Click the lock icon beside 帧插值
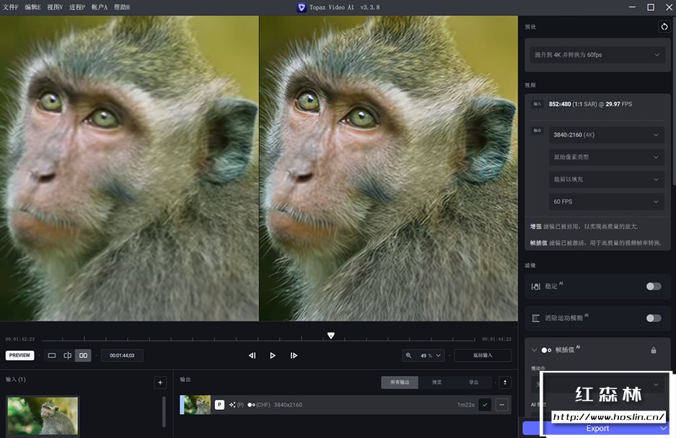This screenshot has width=676, height=438. 654,351
